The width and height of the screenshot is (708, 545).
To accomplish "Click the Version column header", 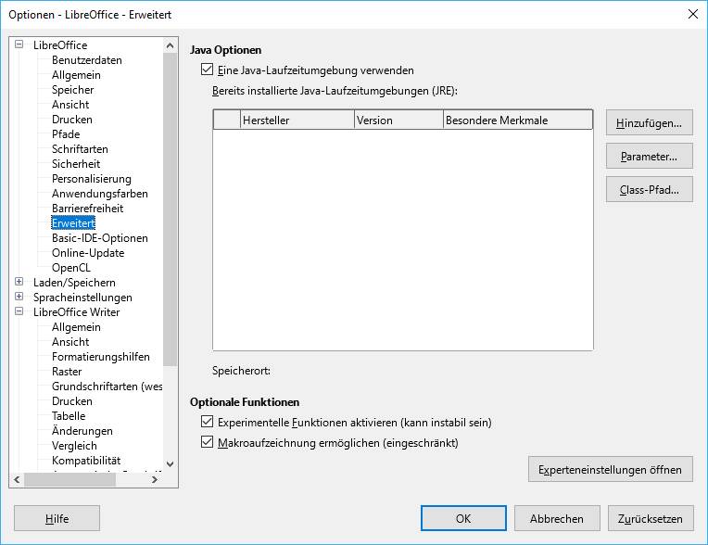I will [x=398, y=120].
